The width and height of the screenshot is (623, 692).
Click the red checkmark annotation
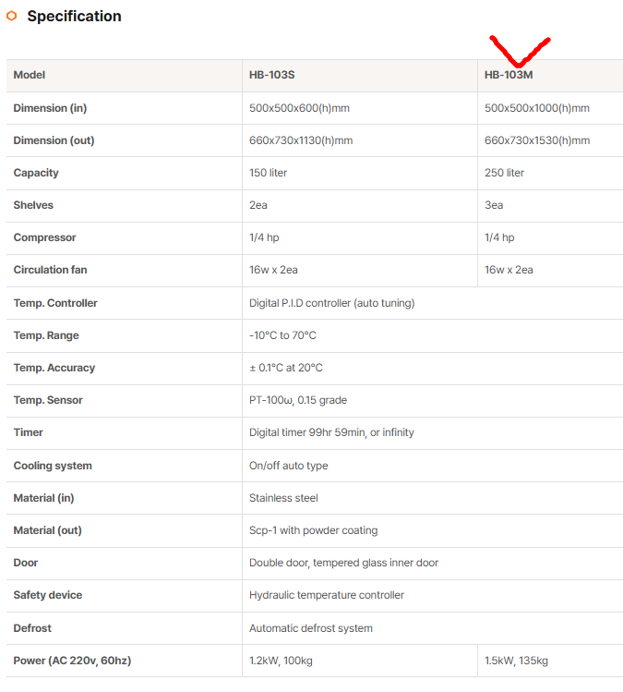coord(518,52)
